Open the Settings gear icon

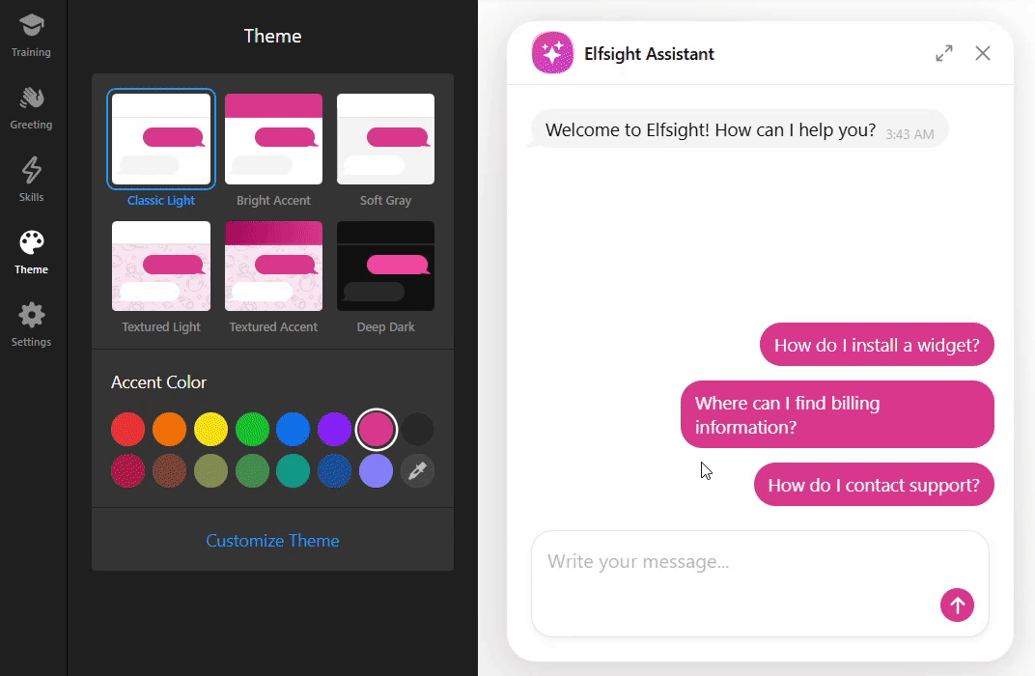(31, 315)
